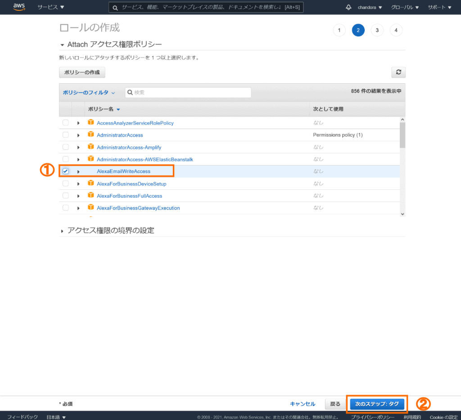Expand AlexaForBusinessFullAccess details
This screenshot has width=461, height=420.
78,196
